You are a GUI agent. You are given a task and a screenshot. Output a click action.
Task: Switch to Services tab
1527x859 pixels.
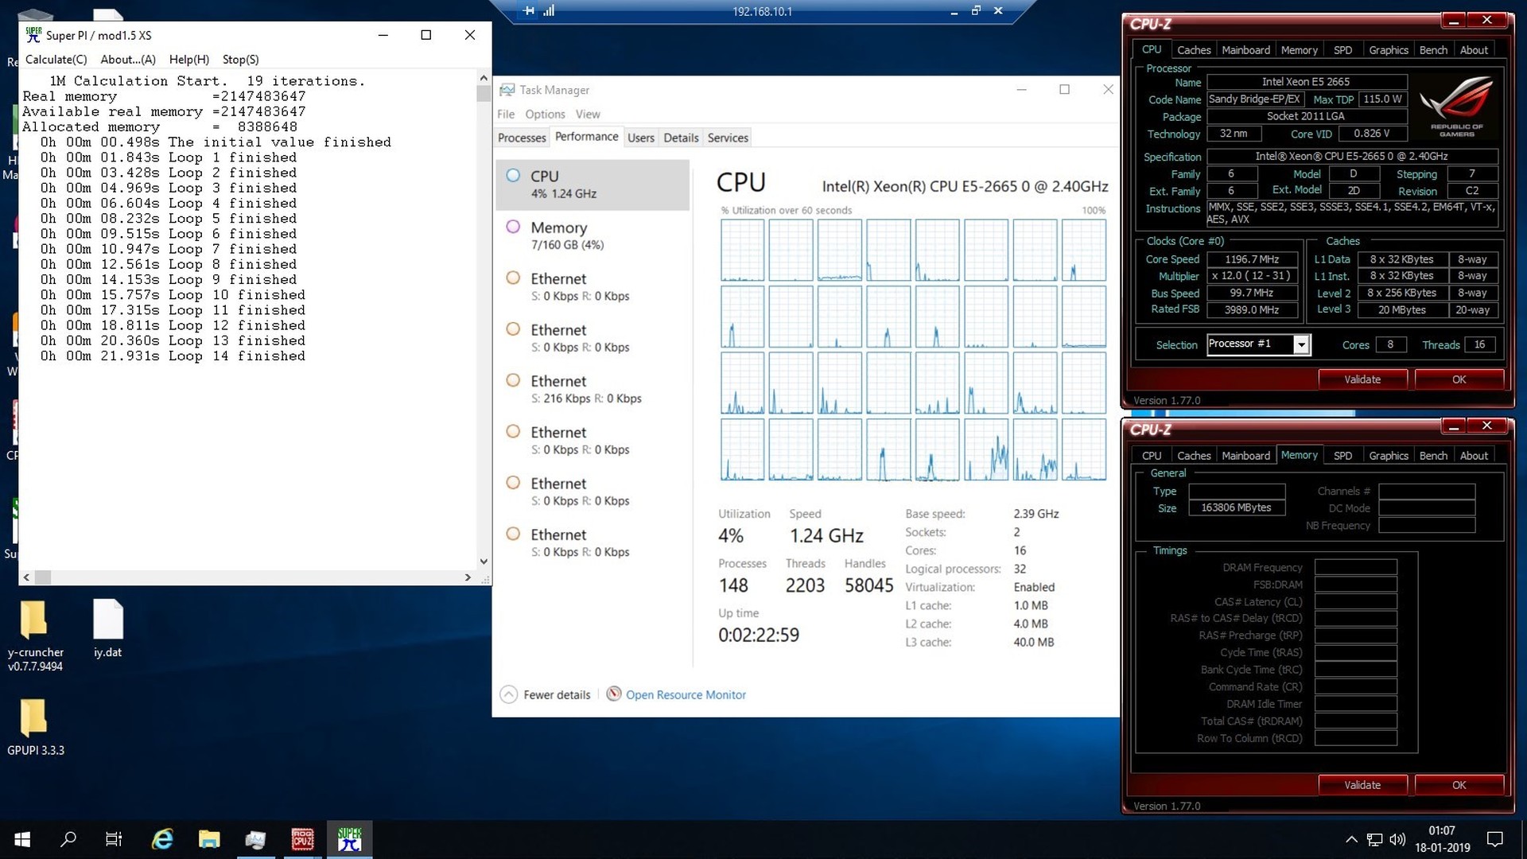pos(728,138)
